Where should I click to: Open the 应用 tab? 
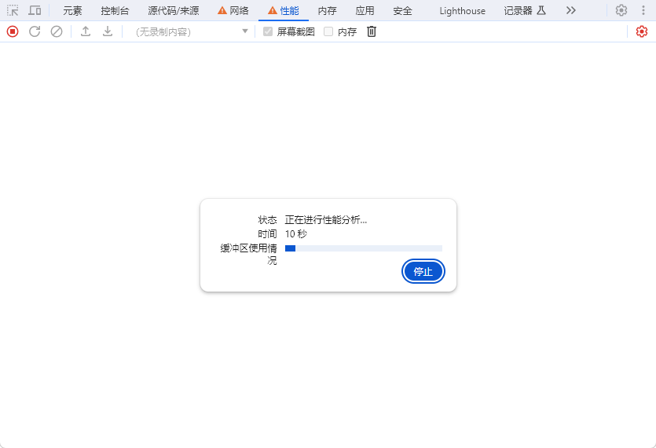365,11
